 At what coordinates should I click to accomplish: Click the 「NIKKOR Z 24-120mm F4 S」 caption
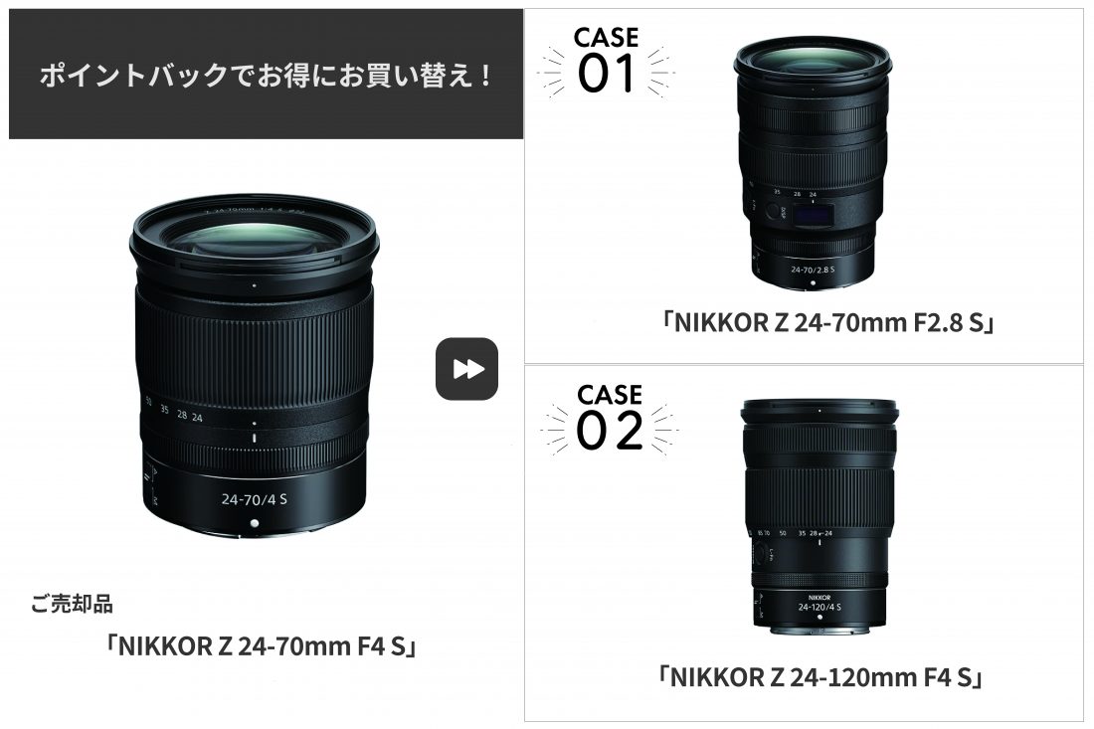coord(820,676)
